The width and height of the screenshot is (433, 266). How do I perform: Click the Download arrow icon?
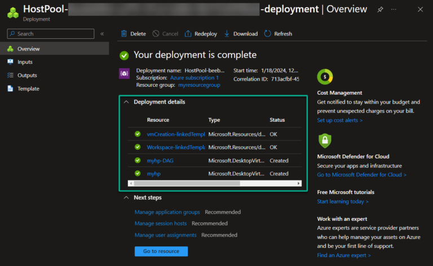pyautogui.click(x=227, y=34)
